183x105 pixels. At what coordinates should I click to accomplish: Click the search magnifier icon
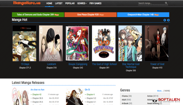pos(166,3)
